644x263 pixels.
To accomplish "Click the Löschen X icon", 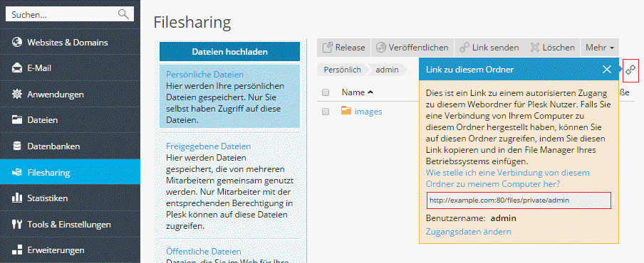I will pyautogui.click(x=534, y=48).
